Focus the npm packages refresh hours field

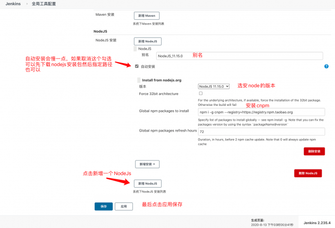click(262, 131)
